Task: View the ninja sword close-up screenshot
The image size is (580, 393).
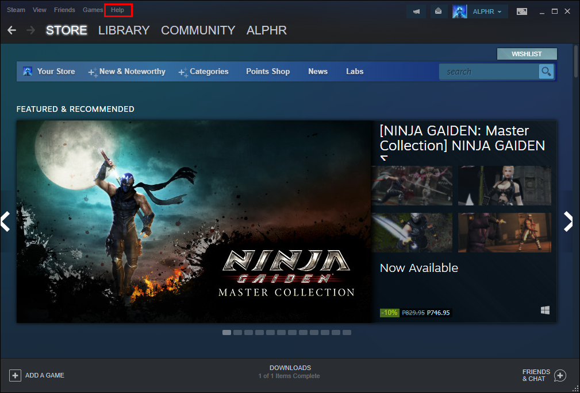Action: click(x=412, y=232)
